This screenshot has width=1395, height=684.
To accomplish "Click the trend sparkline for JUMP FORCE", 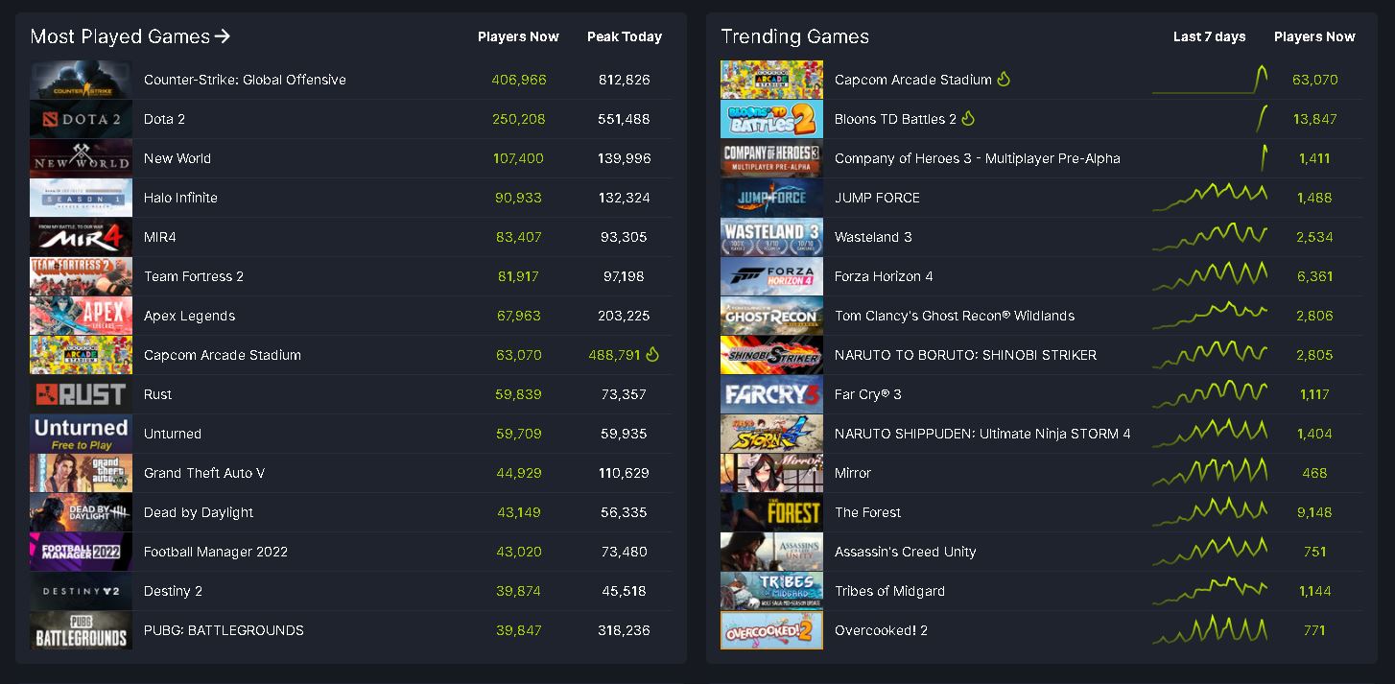I will [x=1211, y=198].
